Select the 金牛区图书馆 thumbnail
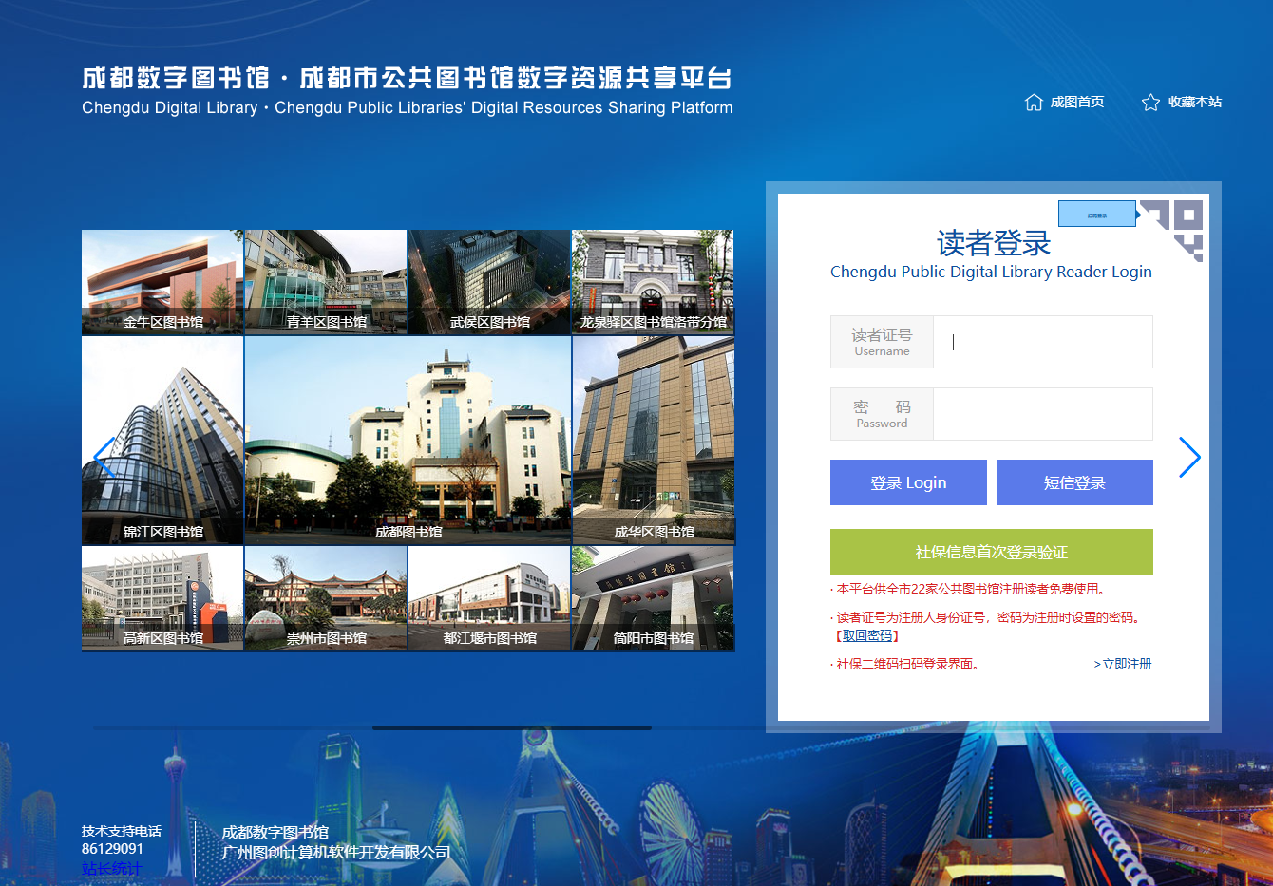 [x=162, y=282]
